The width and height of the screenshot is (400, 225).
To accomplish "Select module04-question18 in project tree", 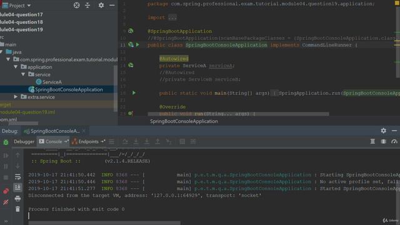I will tap(21, 22).
